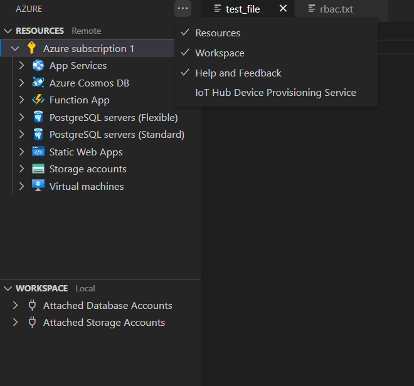Open the Azure views ellipsis menu

(183, 8)
